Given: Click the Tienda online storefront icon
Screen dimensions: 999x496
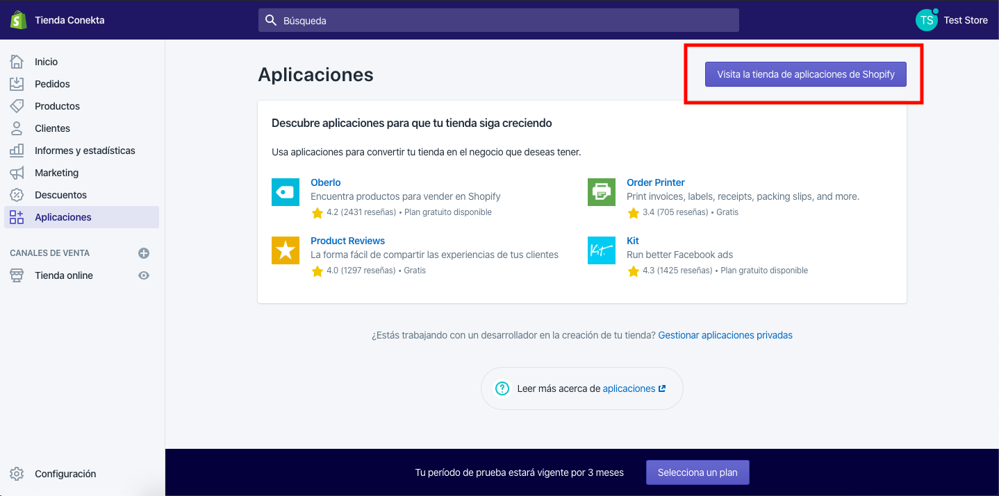Looking at the screenshot, I should (x=17, y=275).
